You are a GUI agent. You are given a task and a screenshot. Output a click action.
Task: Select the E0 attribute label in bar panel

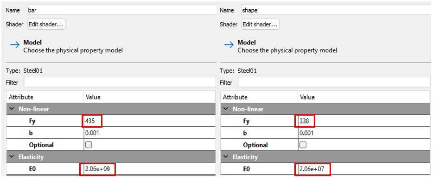tap(32, 169)
